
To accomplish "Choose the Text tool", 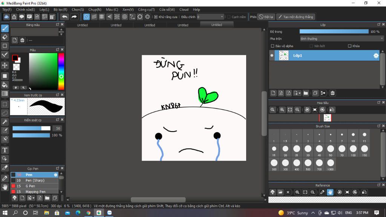I will [5, 150].
